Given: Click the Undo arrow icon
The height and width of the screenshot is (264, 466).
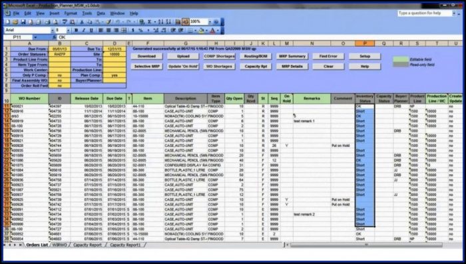Looking at the screenshot, I should pyautogui.click(x=117, y=22).
